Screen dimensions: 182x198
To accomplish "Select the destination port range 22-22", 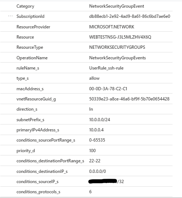I will click(x=95, y=161).
